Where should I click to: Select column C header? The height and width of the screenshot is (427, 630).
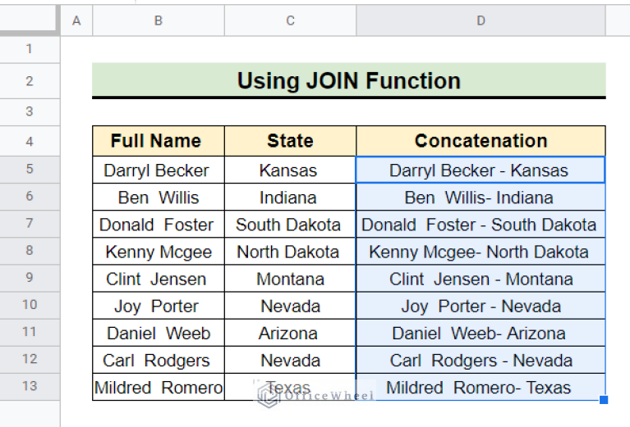coord(290,20)
